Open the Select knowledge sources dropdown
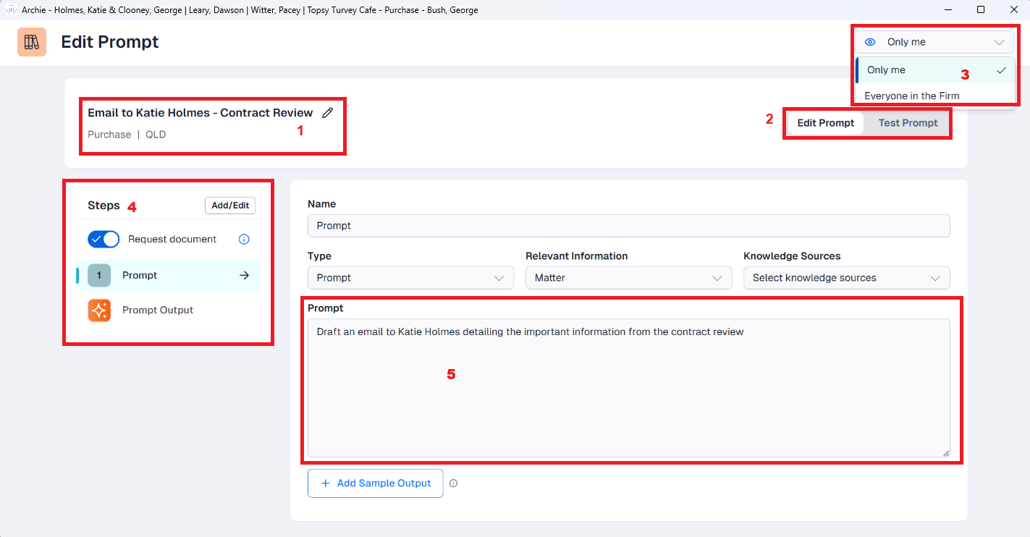 [x=846, y=278]
